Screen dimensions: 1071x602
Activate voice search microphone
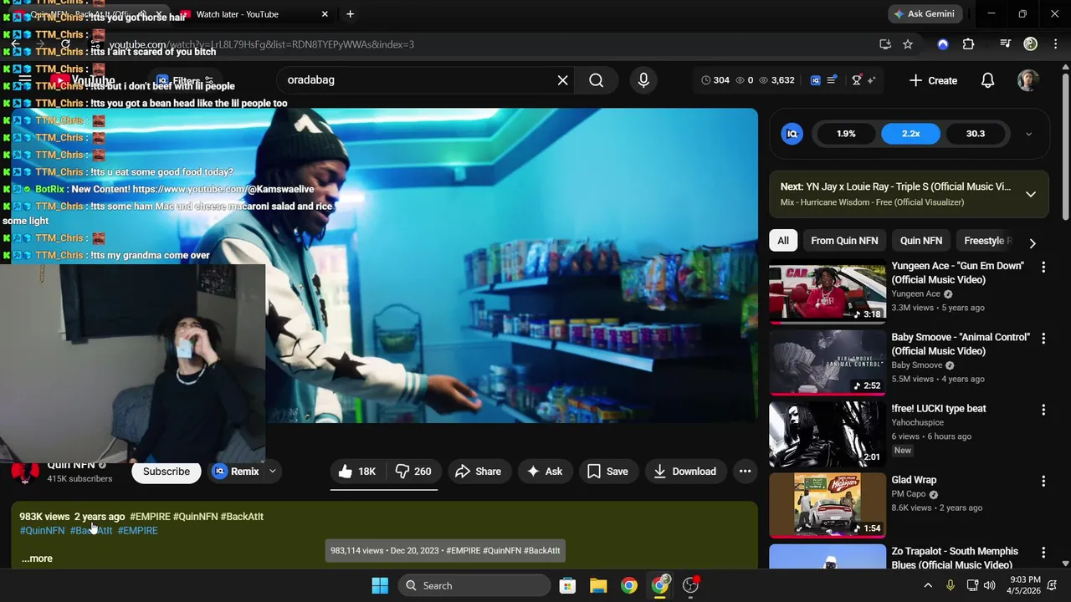click(x=643, y=80)
